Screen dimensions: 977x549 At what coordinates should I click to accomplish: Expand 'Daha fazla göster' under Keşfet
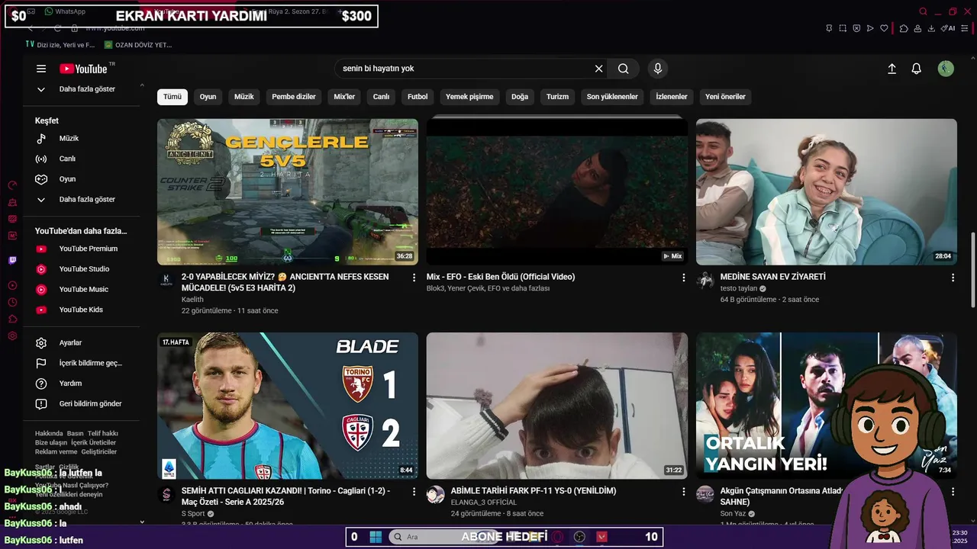click(x=41, y=200)
